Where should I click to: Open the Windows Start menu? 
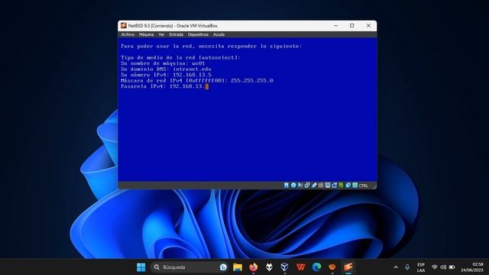tap(141, 267)
